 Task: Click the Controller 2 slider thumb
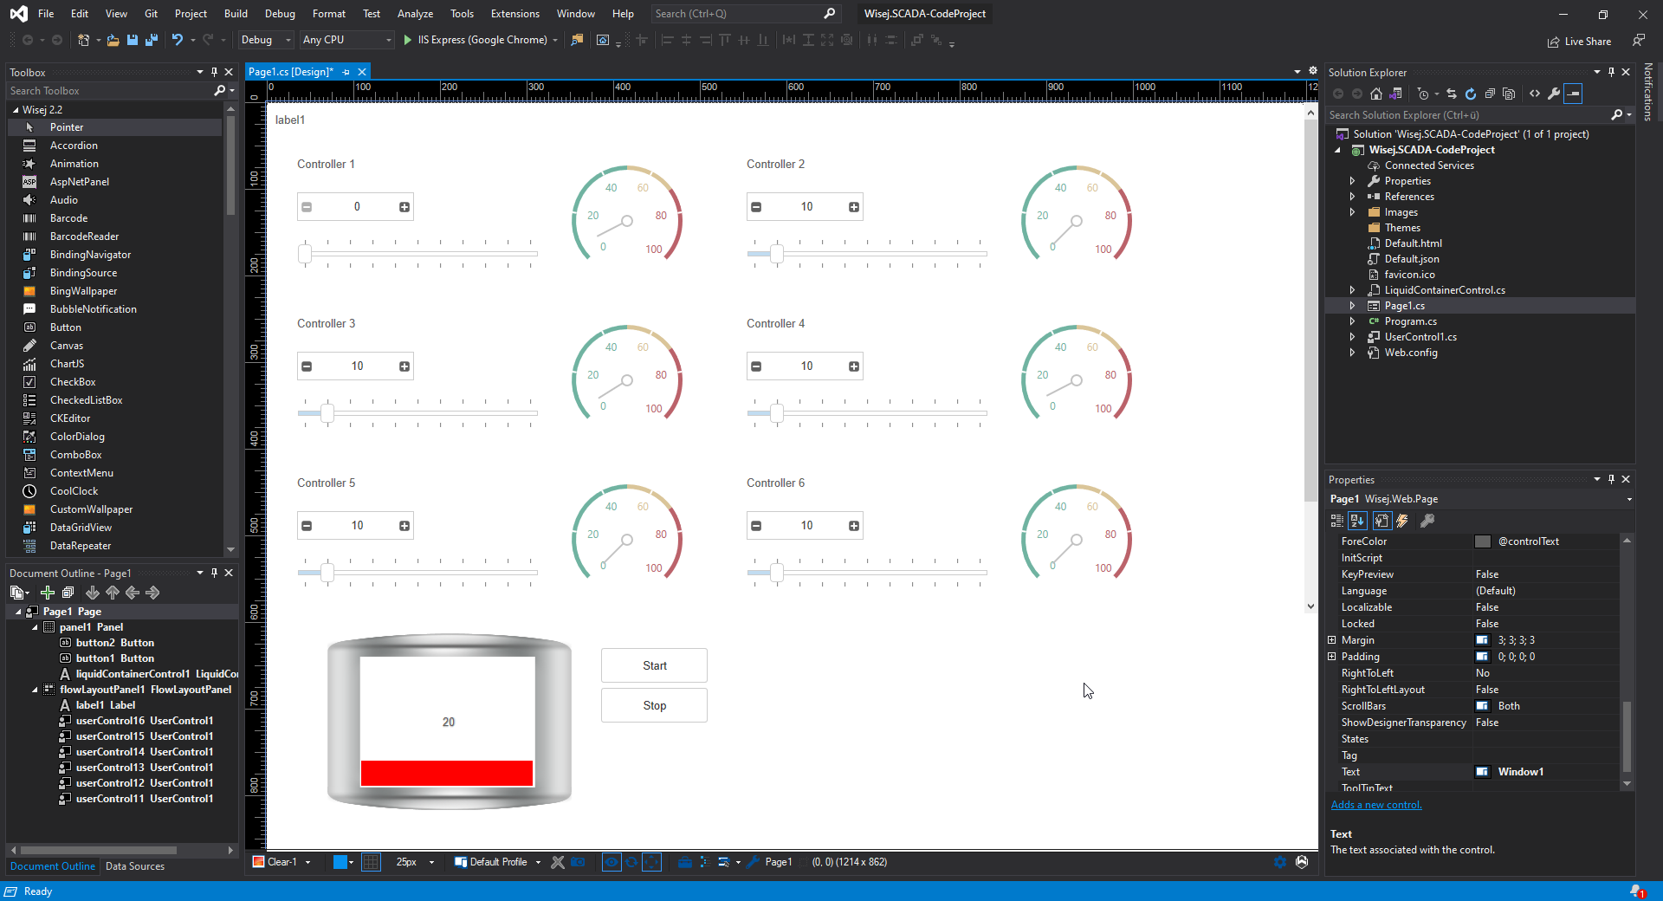(777, 254)
